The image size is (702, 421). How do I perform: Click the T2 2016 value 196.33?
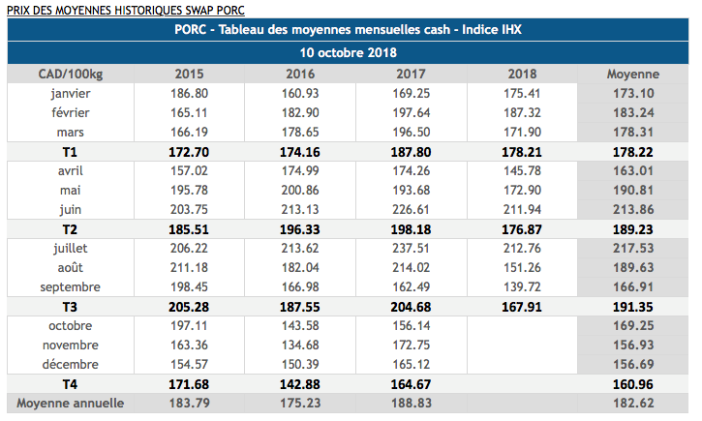point(301,229)
